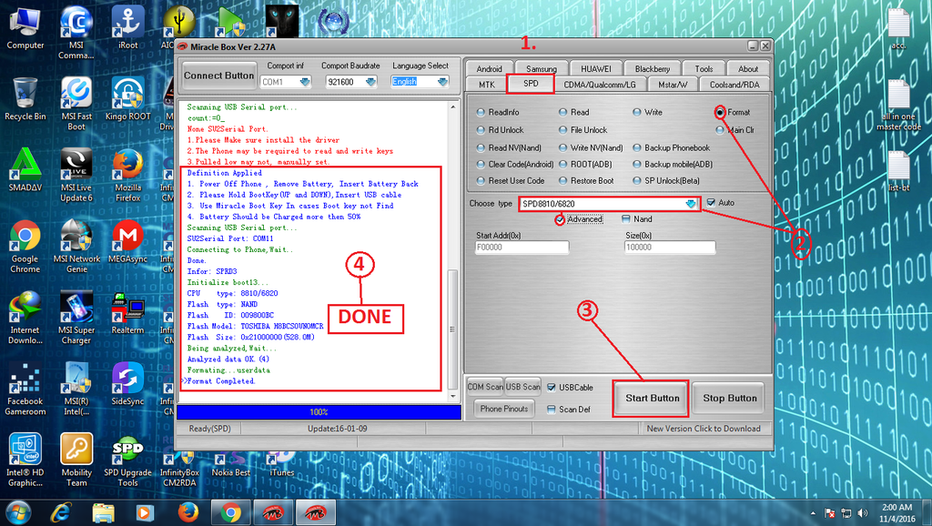Switch to the Samsung tab
The height and width of the screenshot is (526, 932).
point(542,69)
